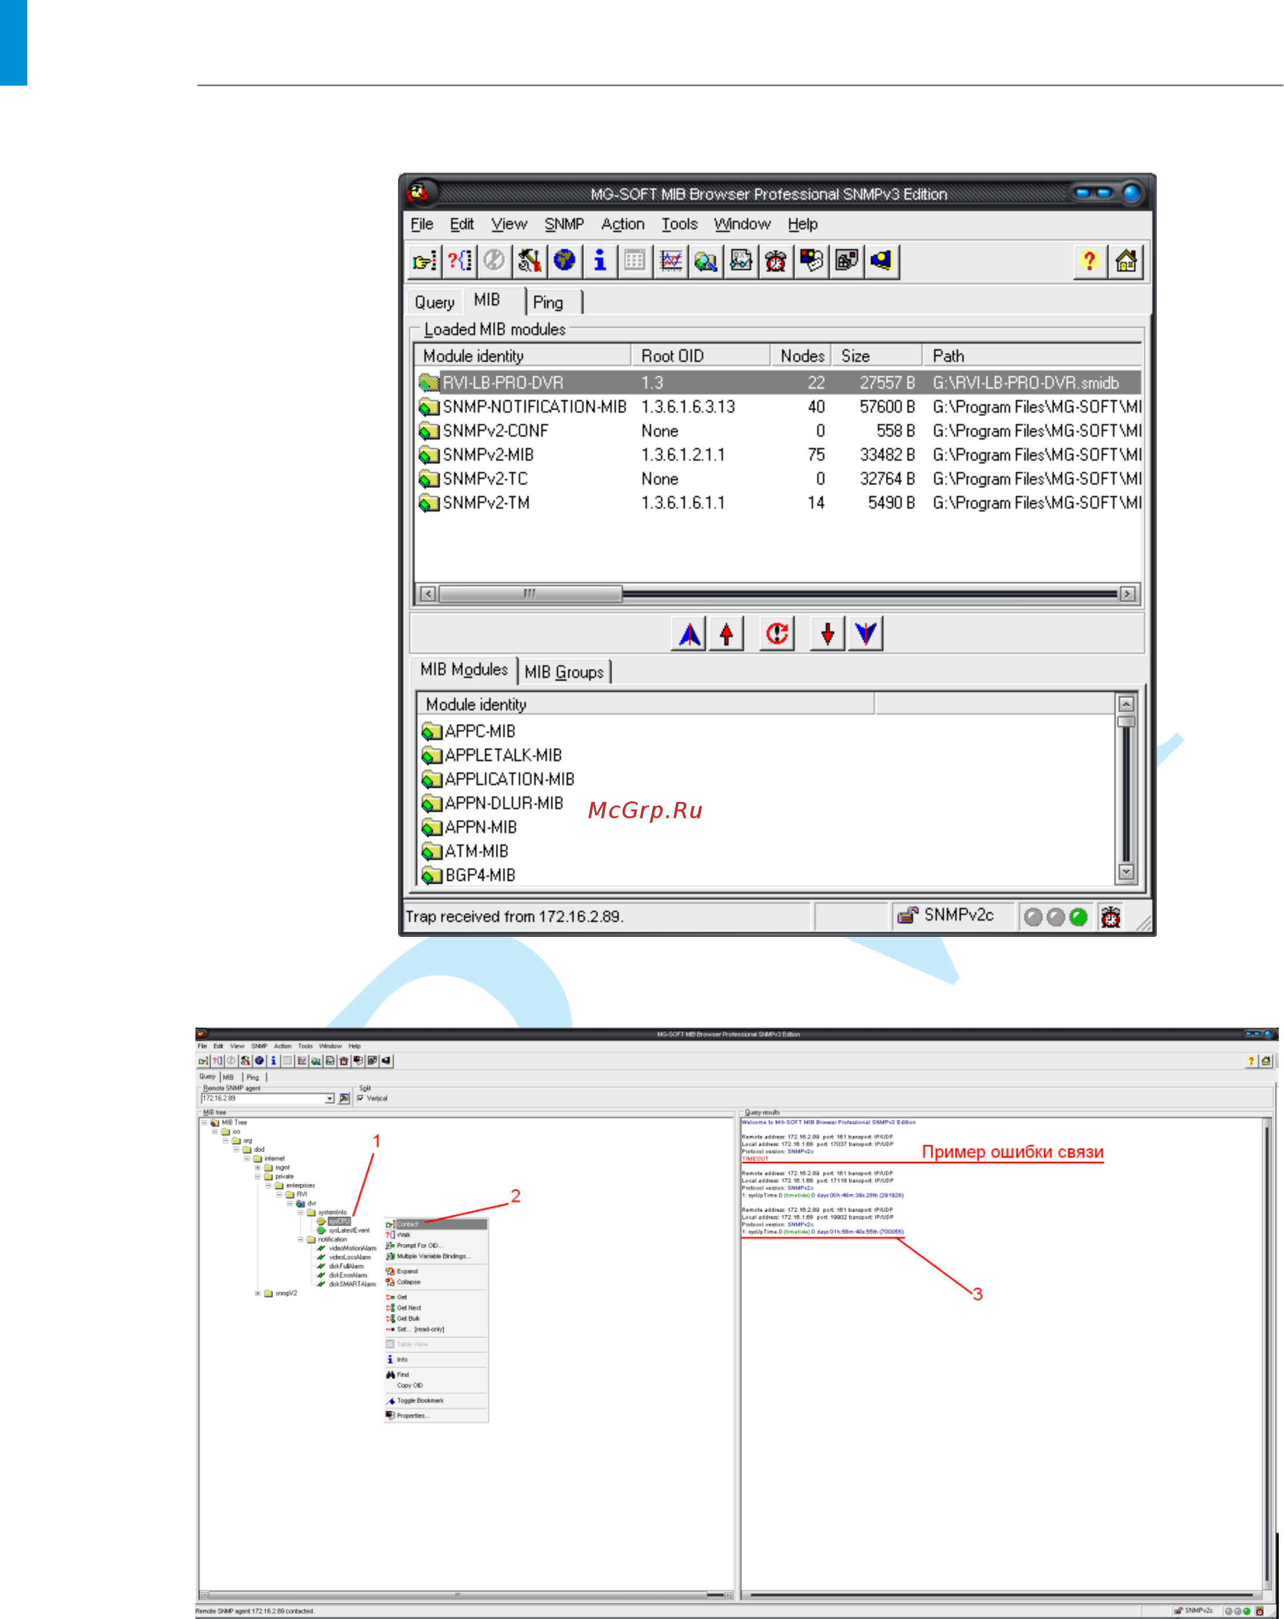This screenshot has height=1619, width=1284.
Task: Collapse the internet tree node
Action: pos(247,1158)
